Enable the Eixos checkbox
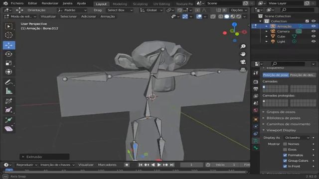Viewport: 319px width, 179px height. [285, 150]
